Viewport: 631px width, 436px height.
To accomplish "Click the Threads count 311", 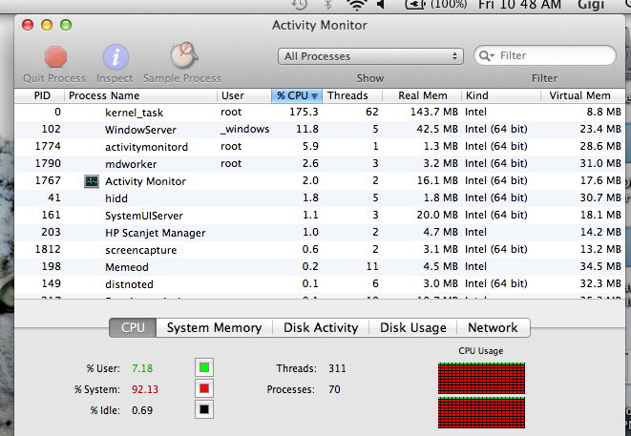I will point(337,368).
